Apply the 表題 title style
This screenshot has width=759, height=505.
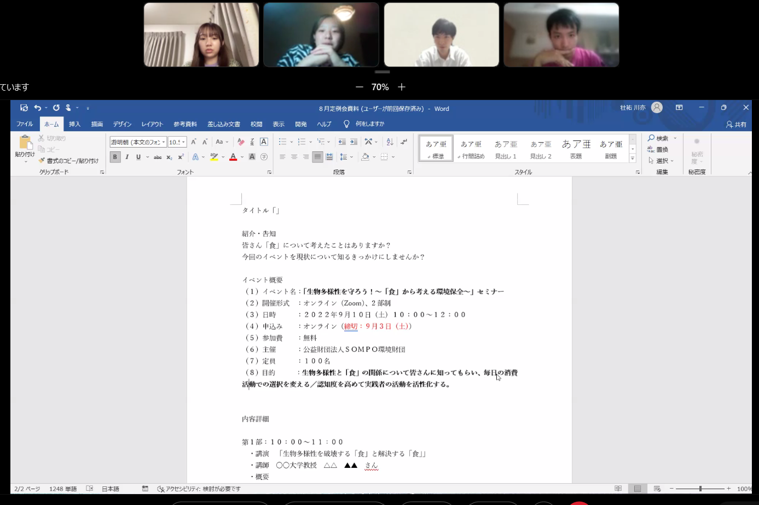coord(576,148)
